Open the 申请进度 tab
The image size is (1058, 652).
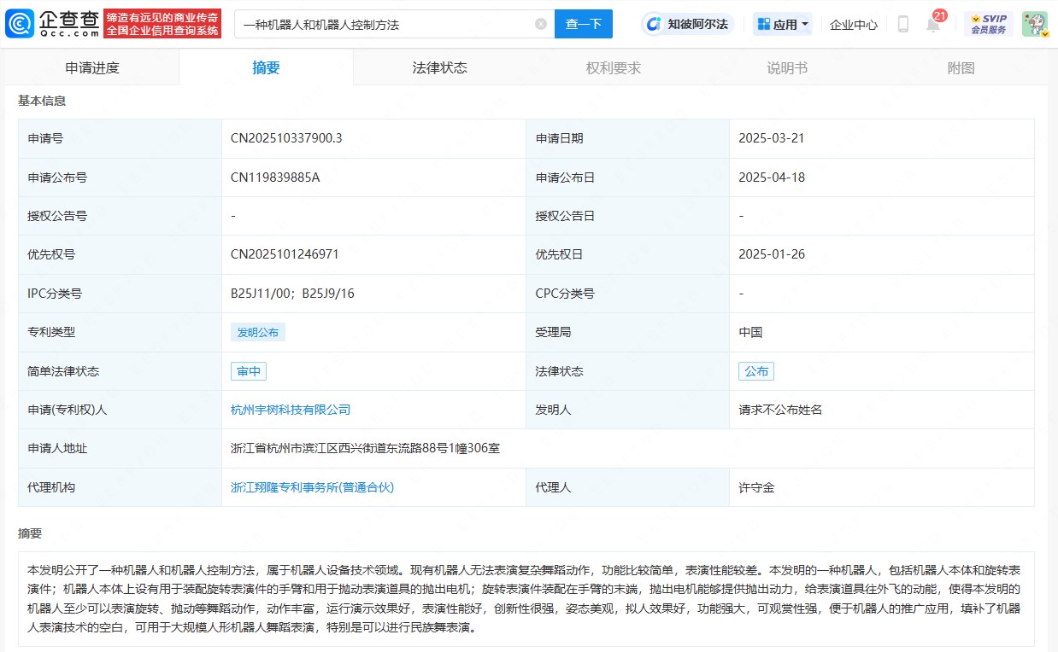91,67
